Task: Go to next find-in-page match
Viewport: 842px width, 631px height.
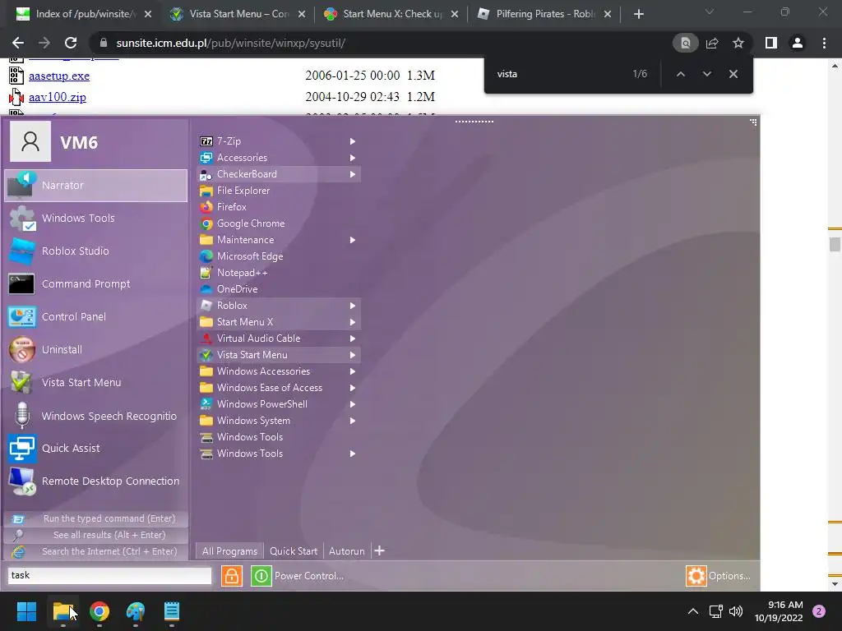Action: (706, 74)
